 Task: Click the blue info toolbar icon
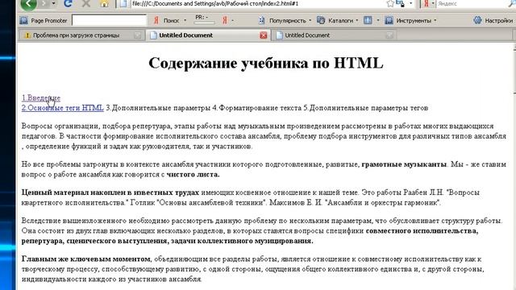click(x=368, y=20)
